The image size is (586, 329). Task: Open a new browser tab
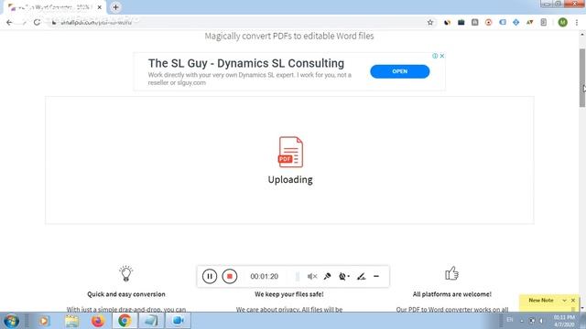[x=116, y=7]
